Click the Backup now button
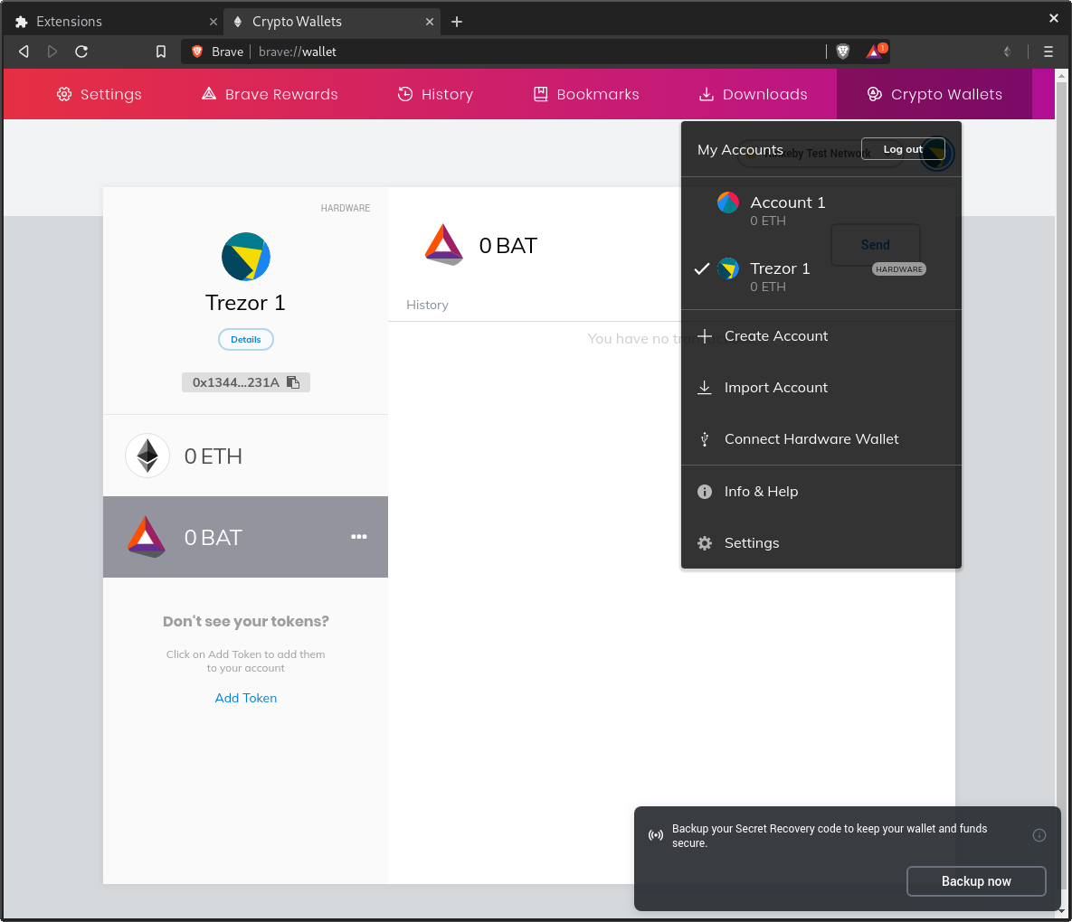 [x=976, y=881]
